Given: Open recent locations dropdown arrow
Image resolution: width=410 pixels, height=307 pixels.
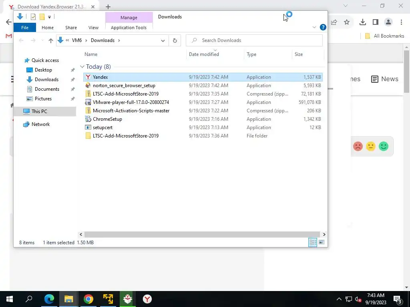Looking at the screenshot, I should click(x=42, y=40).
